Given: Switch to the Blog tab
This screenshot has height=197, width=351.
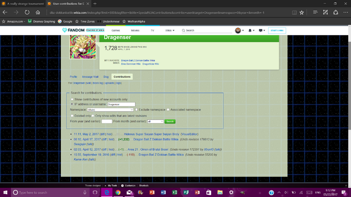Looking at the screenshot, I should click(106, 77).
